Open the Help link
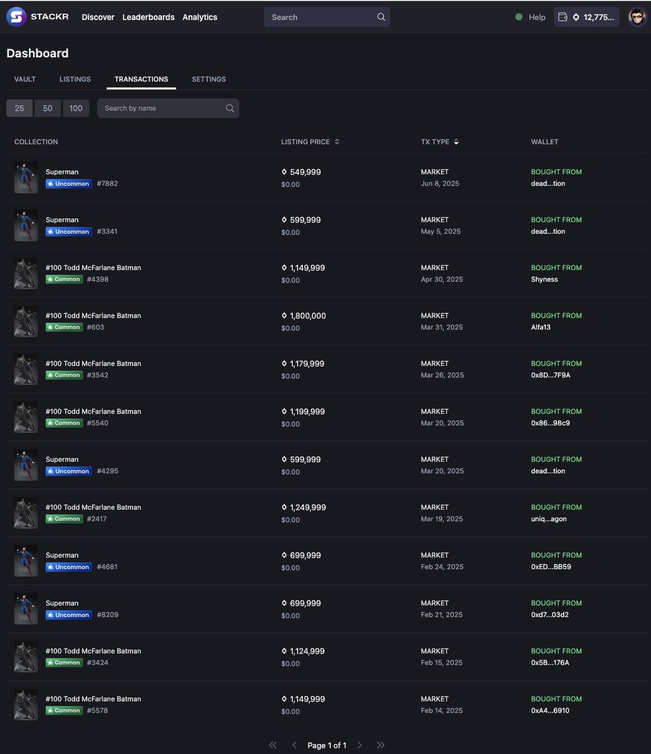This screenshot has height=754, width=651. [535, 17]
